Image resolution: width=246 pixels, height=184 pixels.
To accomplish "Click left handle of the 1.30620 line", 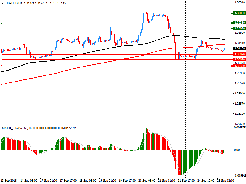I will pyautogui.click(x=2, y=59).
